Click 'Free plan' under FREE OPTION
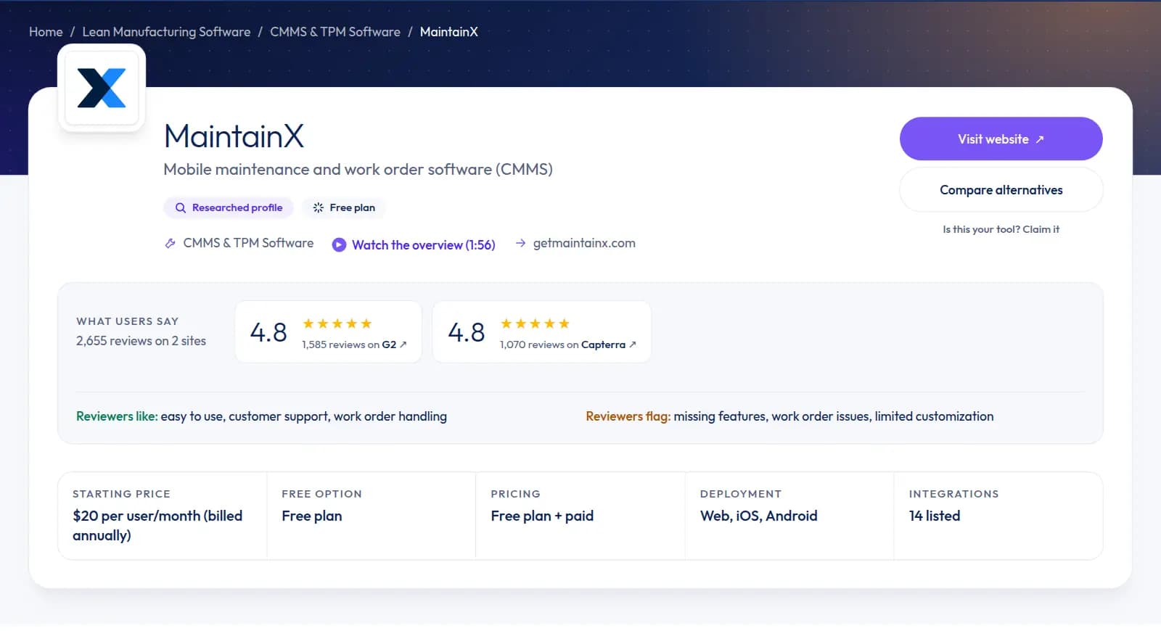This screenshot has height=631, width=1161. tap(312, 516)
